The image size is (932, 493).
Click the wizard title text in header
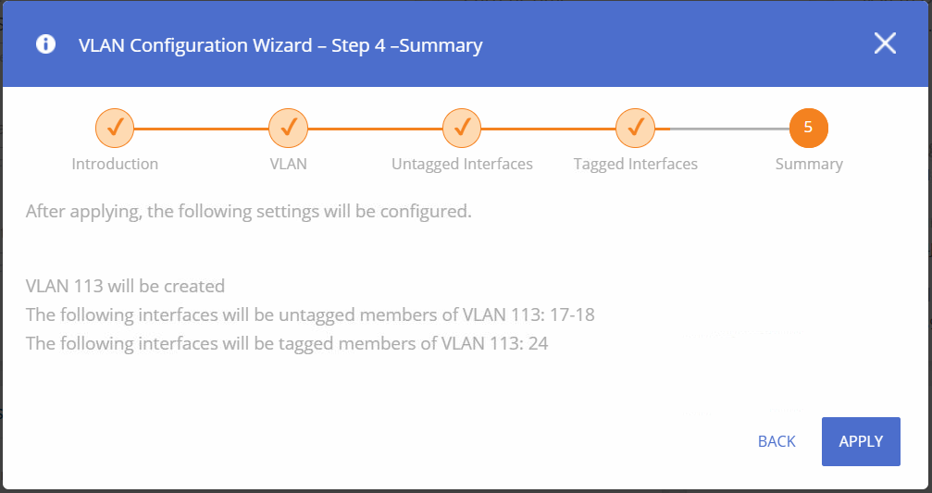tap(280, 44)
